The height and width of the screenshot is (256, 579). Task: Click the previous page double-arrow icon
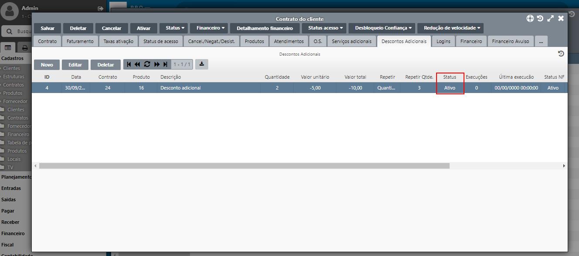137,64
